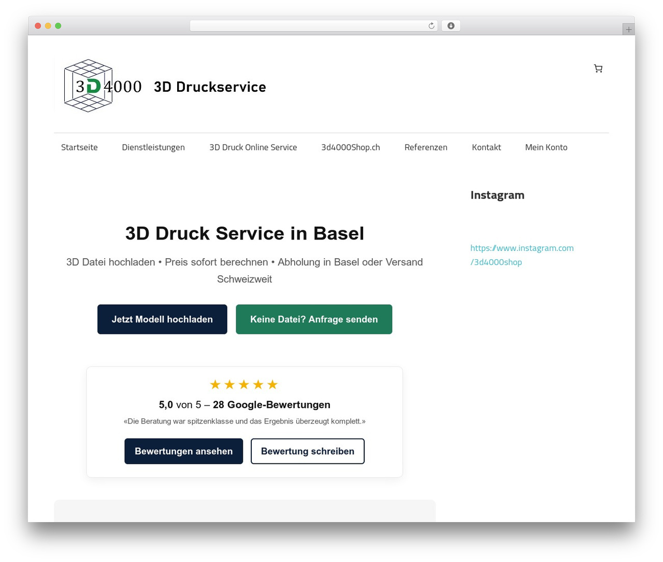Open the Referenzen page

click(426, 147)
